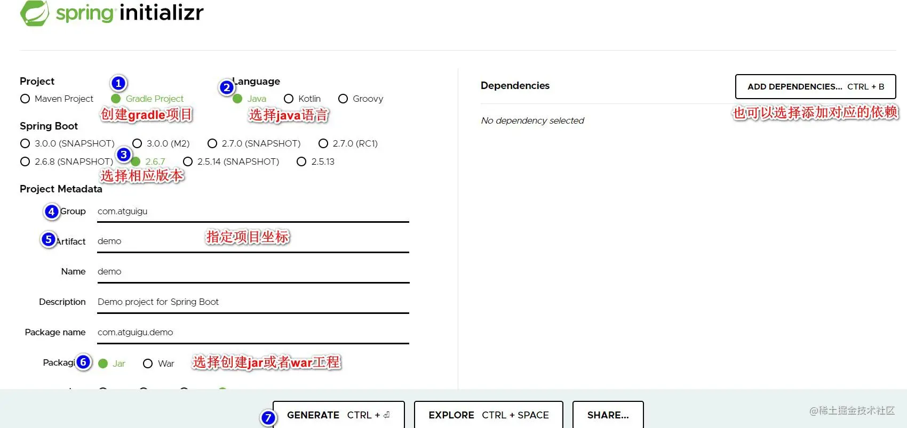Click the Generate project button

click(339, 415)
